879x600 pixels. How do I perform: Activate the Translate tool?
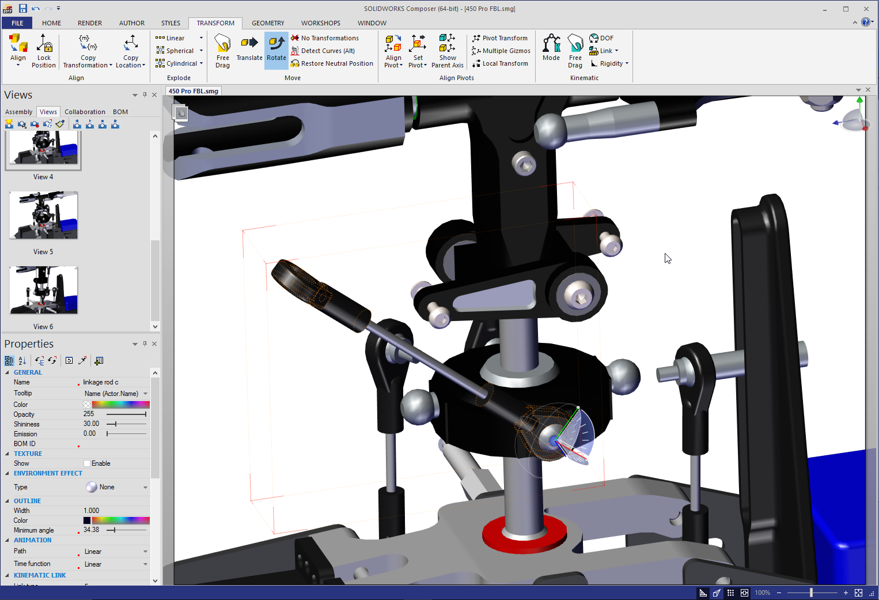click(x=249, y=50)
